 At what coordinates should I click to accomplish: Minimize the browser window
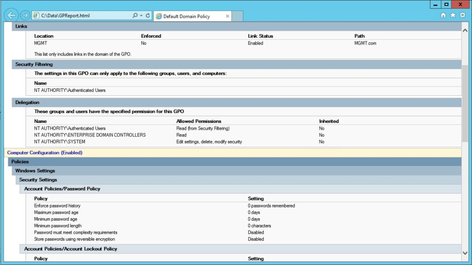(435, 5)
